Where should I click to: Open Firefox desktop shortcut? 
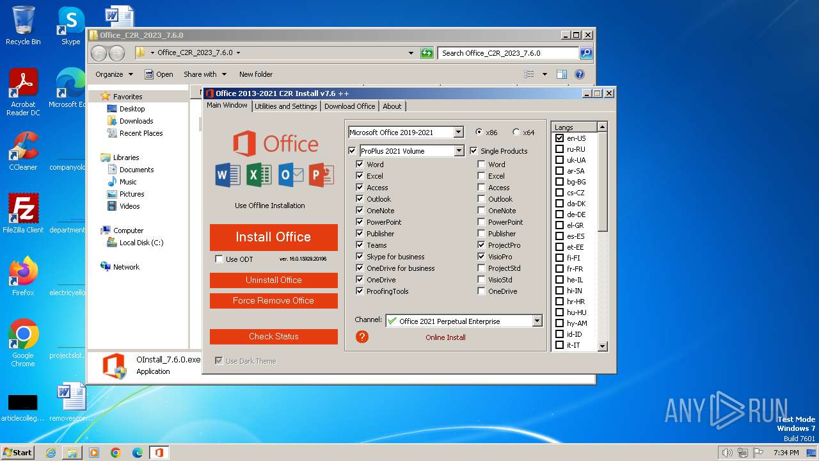[x=23, y=277]
